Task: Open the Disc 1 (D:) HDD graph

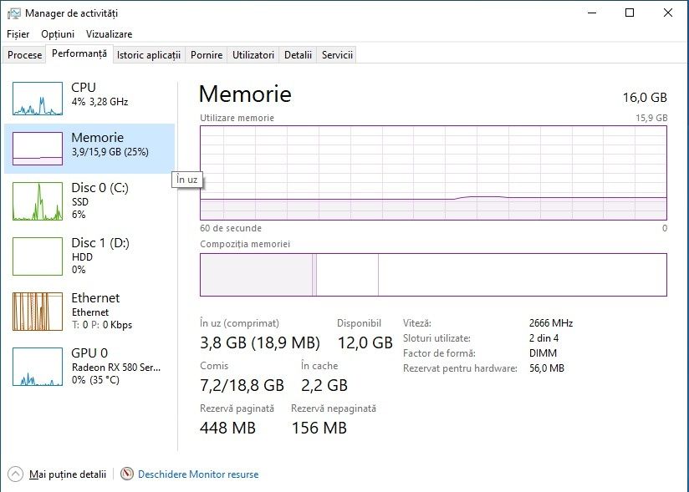Action: coord(38,256)
